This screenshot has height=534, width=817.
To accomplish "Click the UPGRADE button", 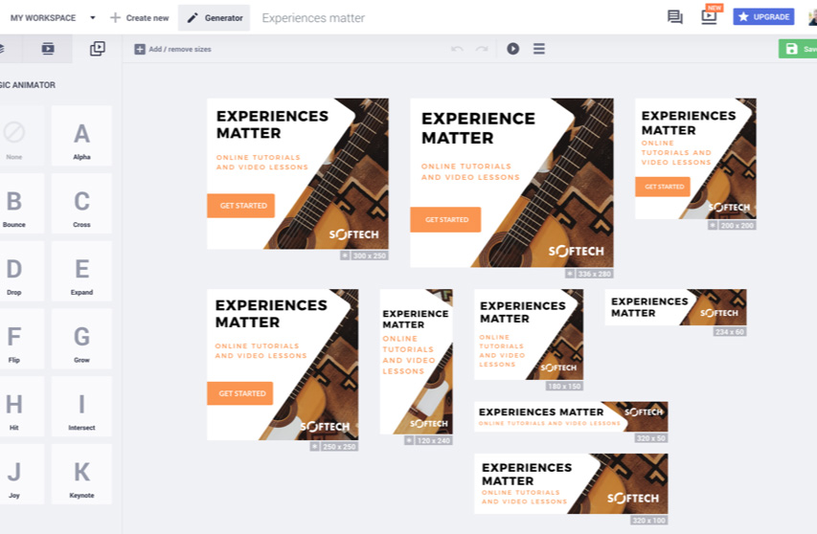I will click(763, 16).
